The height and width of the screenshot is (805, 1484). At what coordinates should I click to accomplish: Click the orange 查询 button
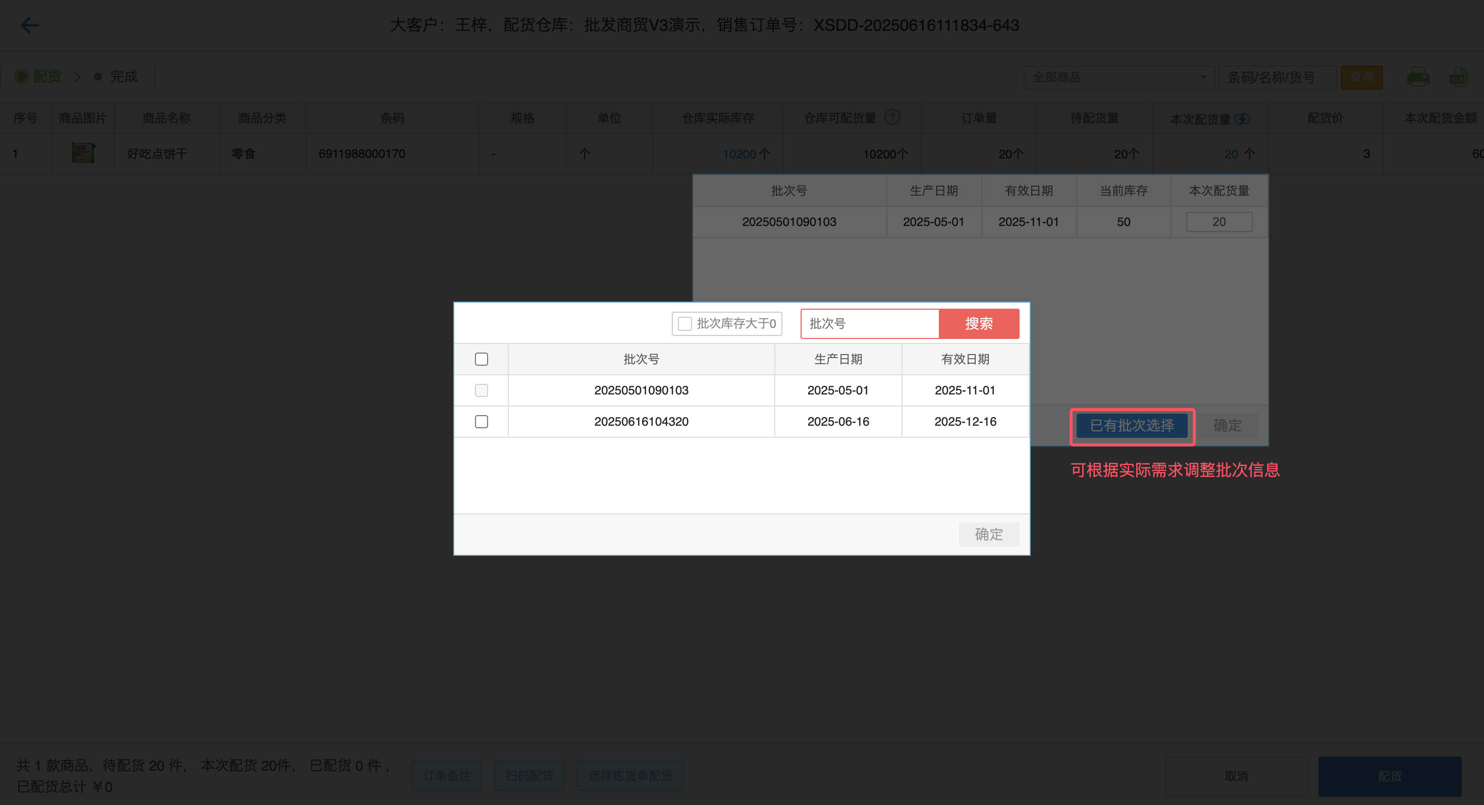[x=1361, y=77]
